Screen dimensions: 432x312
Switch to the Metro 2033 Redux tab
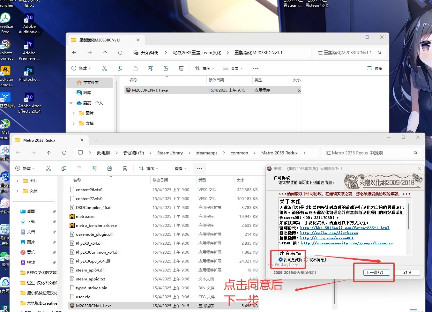coord(49,140)
